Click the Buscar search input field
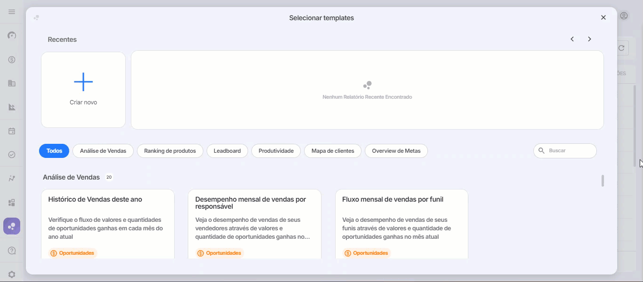 point(565,151)
